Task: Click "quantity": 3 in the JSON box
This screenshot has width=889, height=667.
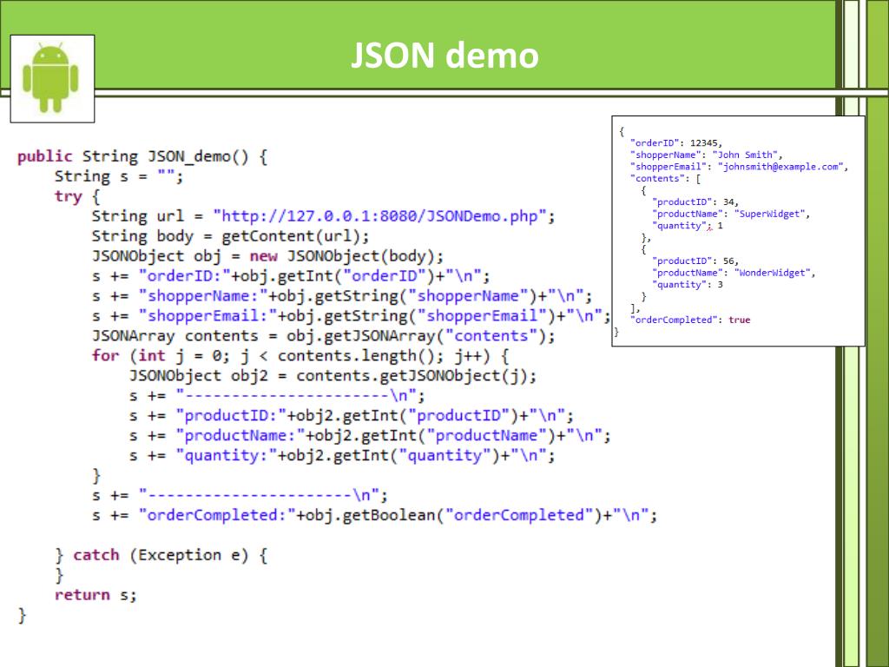Action: tap(688, 285)
